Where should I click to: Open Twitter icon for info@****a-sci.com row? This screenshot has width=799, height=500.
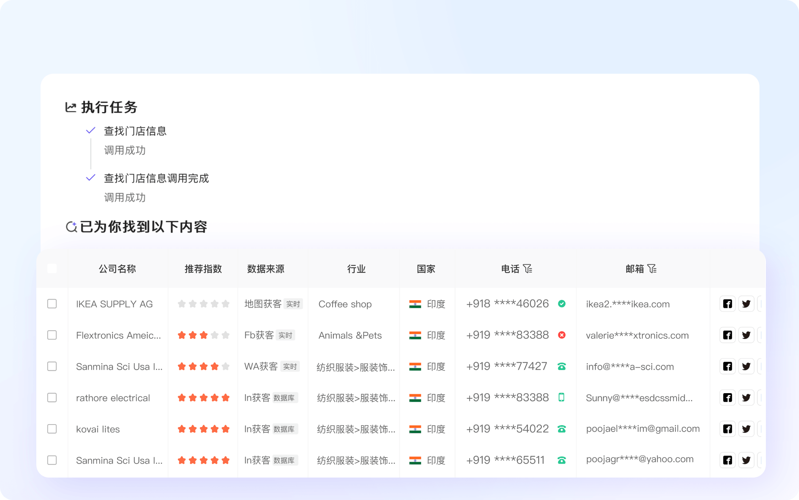point(746,366)
